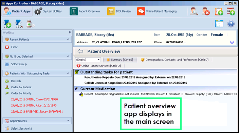Collapse Patients With Outstanding Tasks section
Screen dimensions: 239x133
[68, 73]
